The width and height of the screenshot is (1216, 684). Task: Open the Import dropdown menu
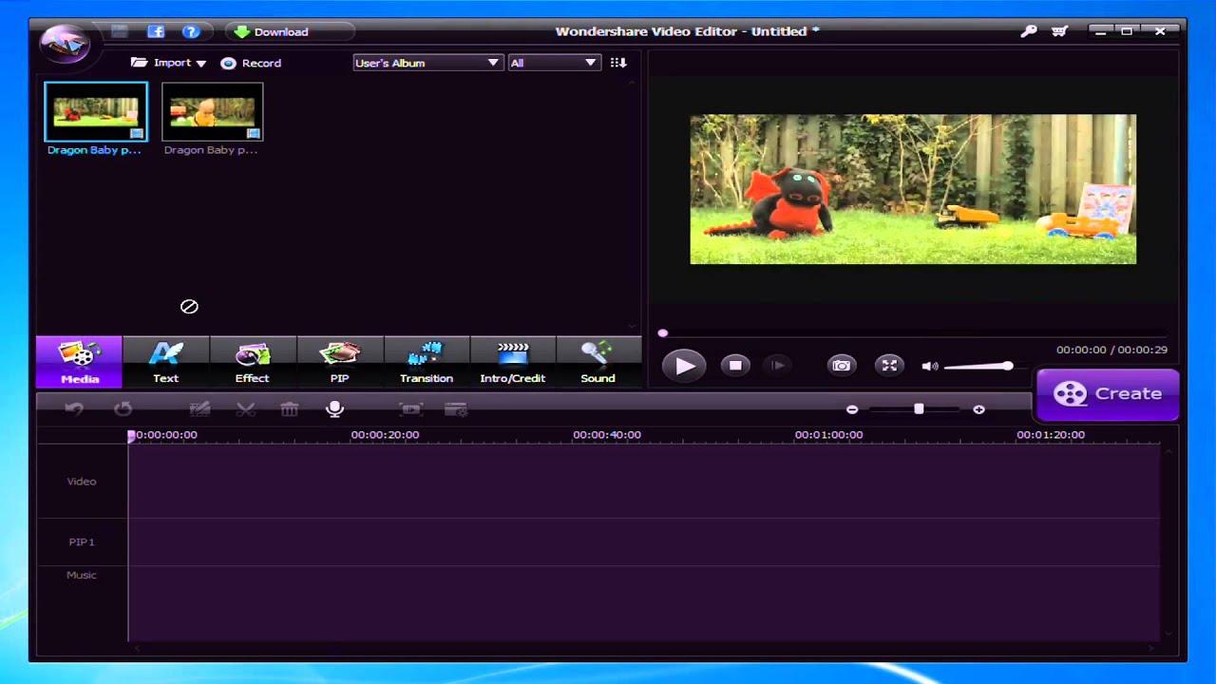pyautogui.click(x=169, y=63)
